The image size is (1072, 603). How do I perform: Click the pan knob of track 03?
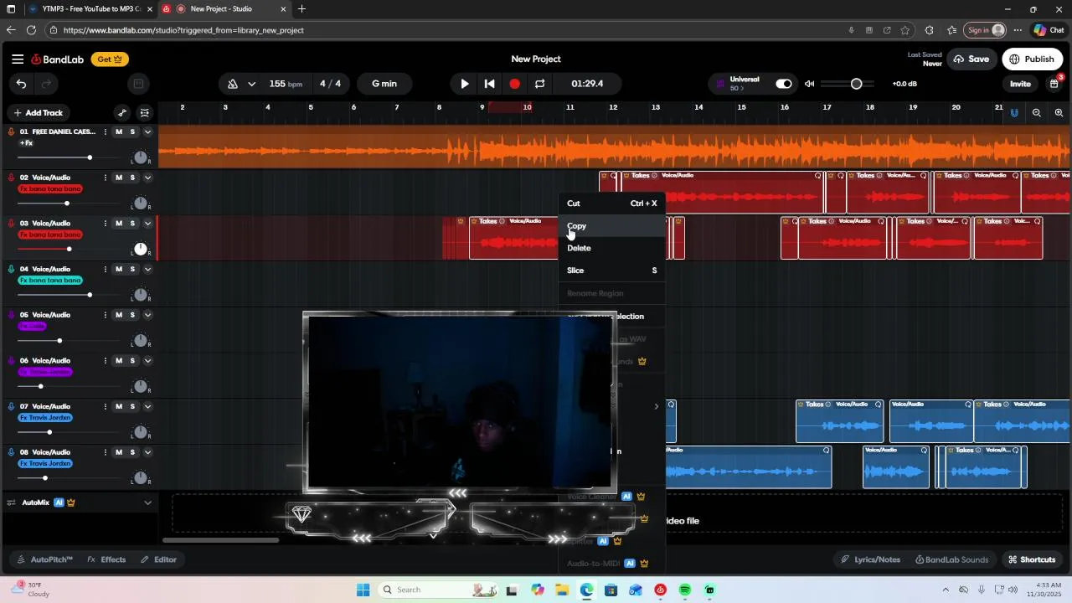pyautogui.click(x=141, y=250)
